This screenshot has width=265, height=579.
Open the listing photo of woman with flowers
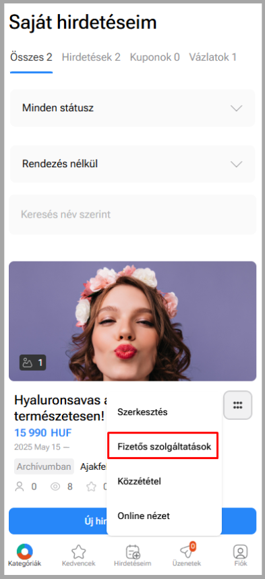(x=132, y=322)
